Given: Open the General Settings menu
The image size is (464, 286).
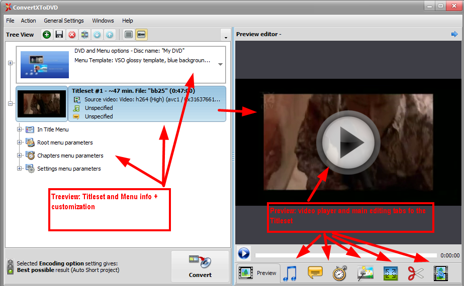Looking at the screenshot, I should (x=64, y=21).
